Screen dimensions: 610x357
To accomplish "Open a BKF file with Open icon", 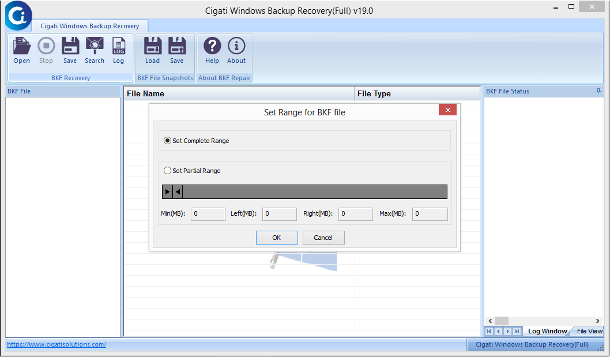I will 22,51.
